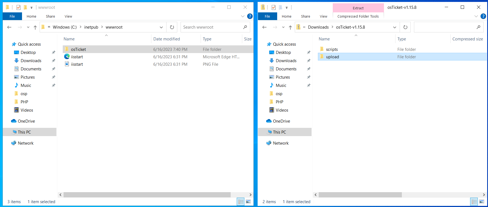
Task: Open File menu in wwwroot window
Action: [12, 16]
